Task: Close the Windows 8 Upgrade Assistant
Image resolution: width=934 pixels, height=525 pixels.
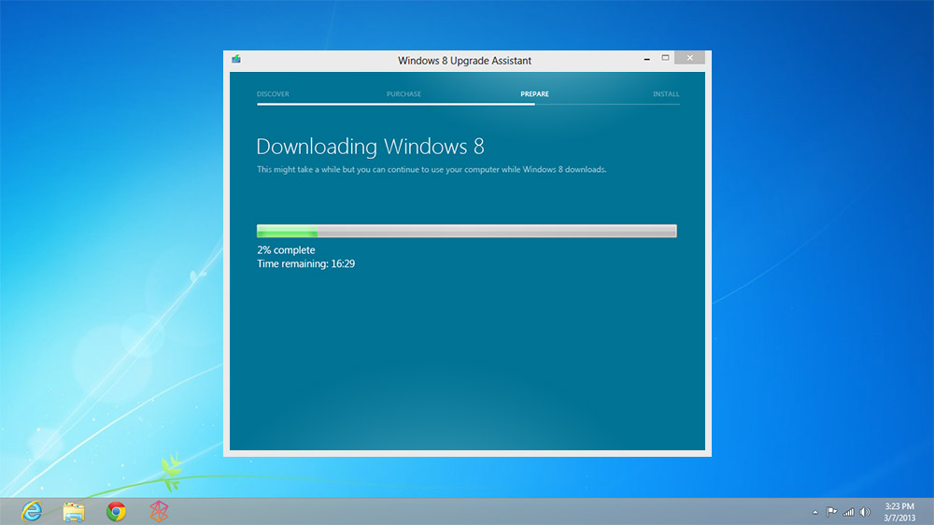Action: coord(690,58)
